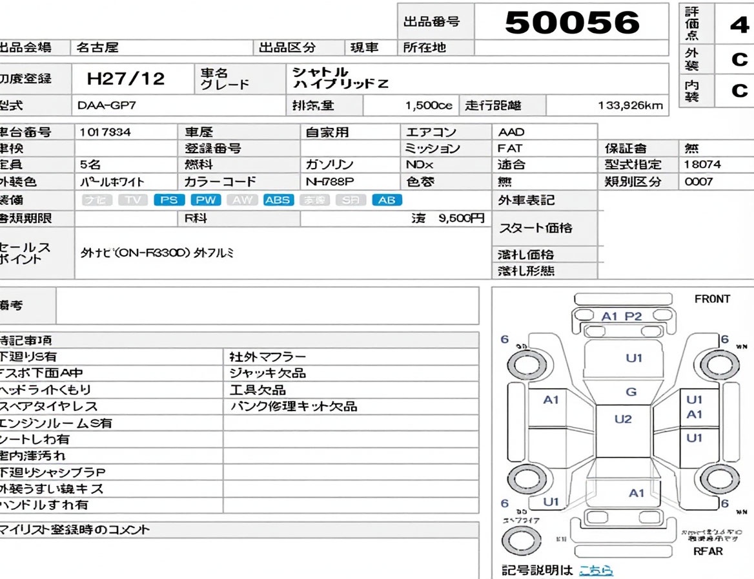Select the model code DAA-GP7
The height and width of the screenshot is (579, 754).
(x=107, y=105)
